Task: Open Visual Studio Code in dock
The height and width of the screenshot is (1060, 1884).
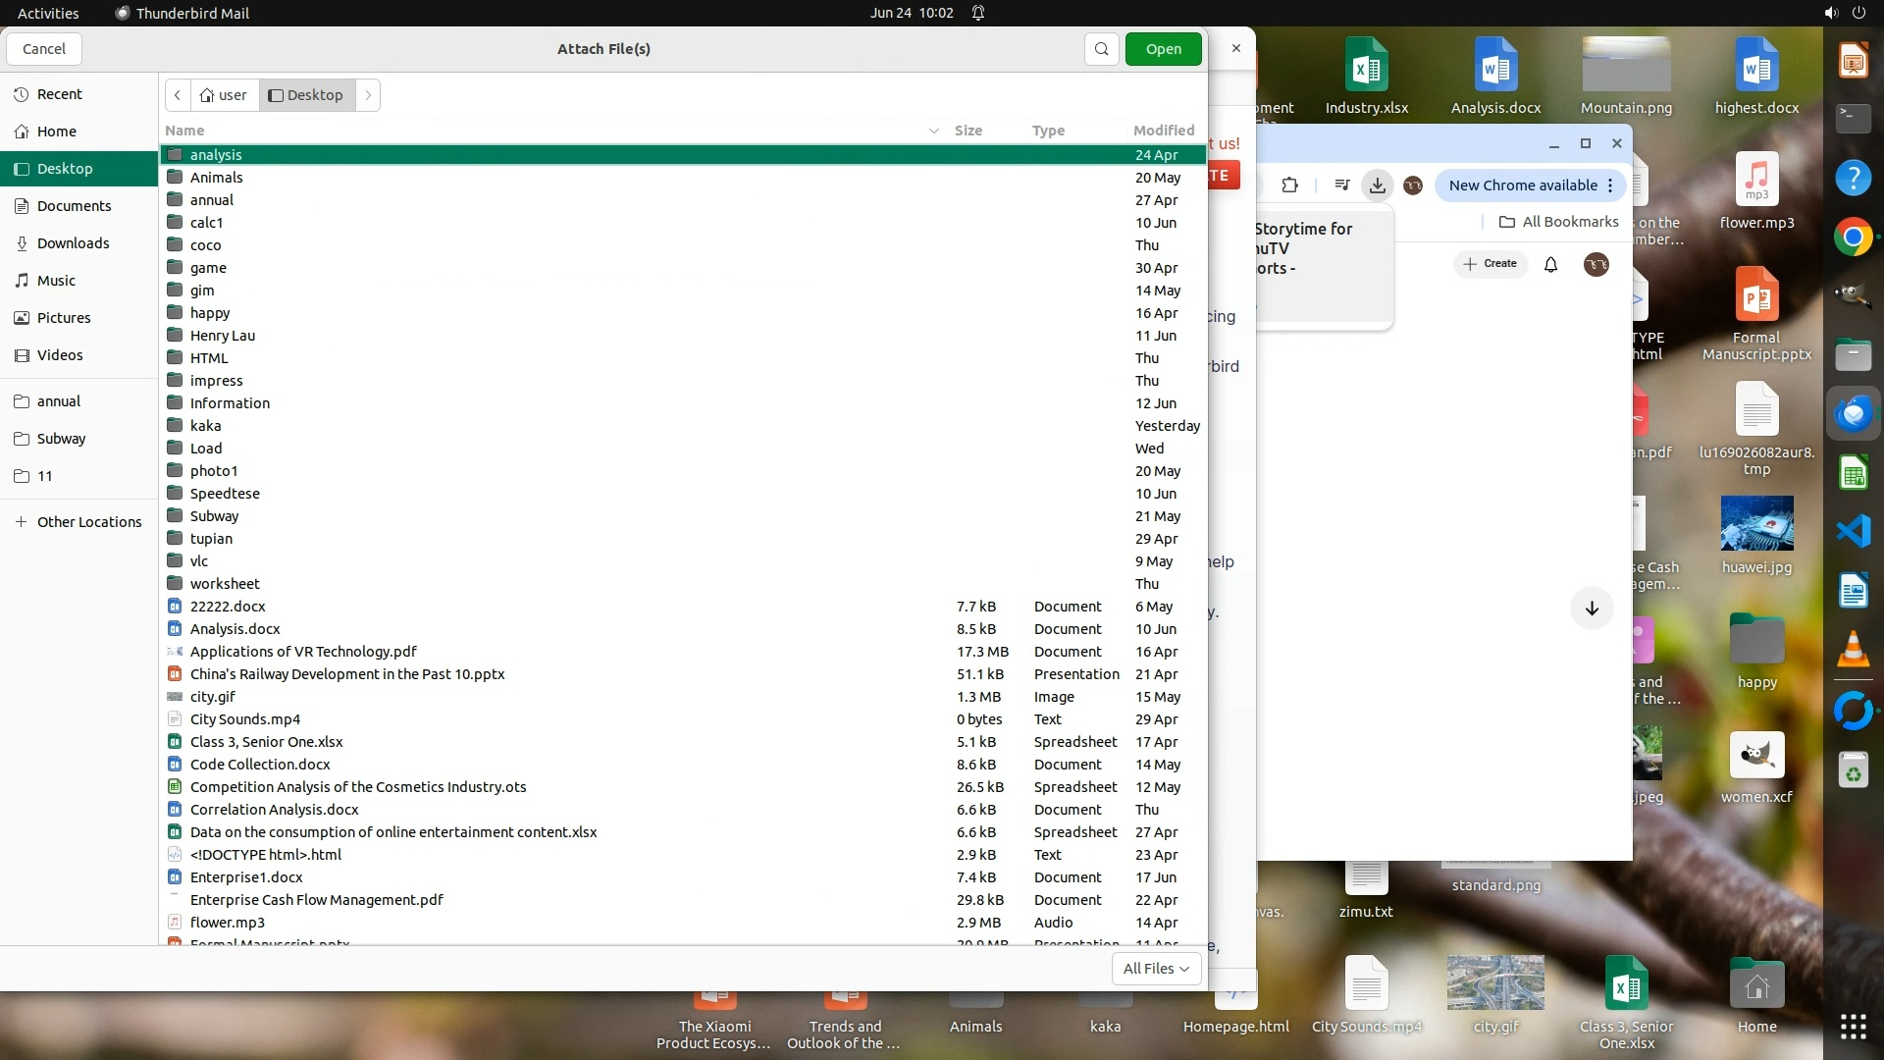Action: (1853, 531)
